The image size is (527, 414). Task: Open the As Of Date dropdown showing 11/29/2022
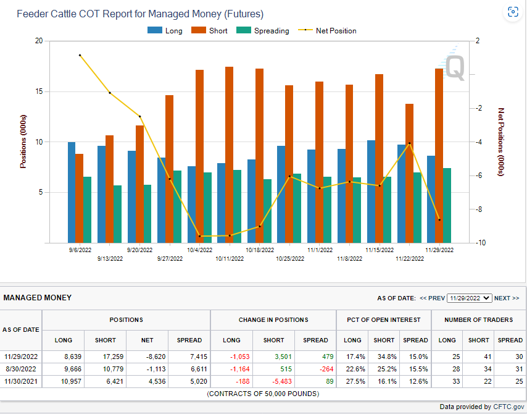click(x=469, y=298)
